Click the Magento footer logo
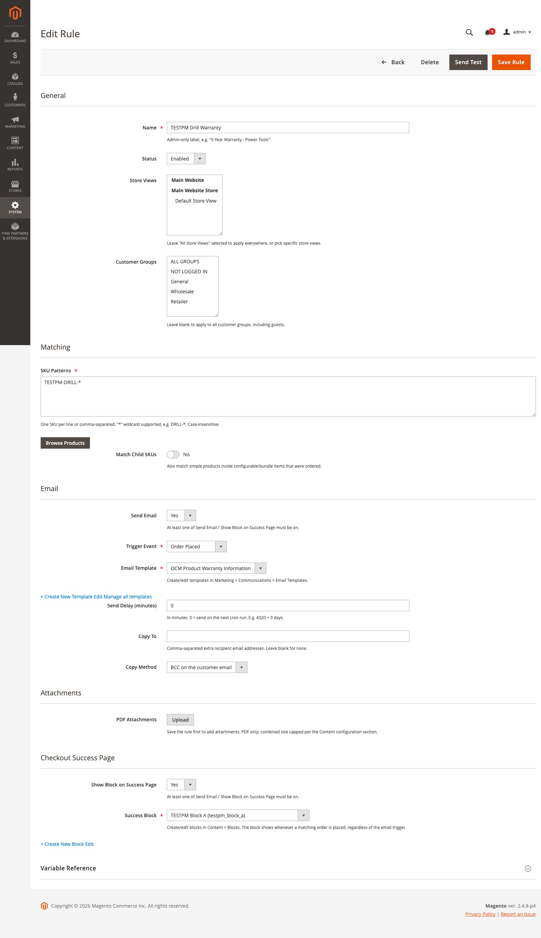Screen dimensions: 541x938 pyautogui.click(x=44, y=906)
